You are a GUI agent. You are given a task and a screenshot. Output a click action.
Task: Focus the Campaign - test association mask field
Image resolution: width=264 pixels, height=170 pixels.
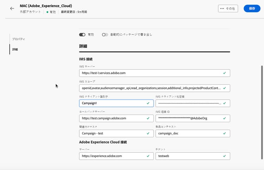click(x=113, y=133)
